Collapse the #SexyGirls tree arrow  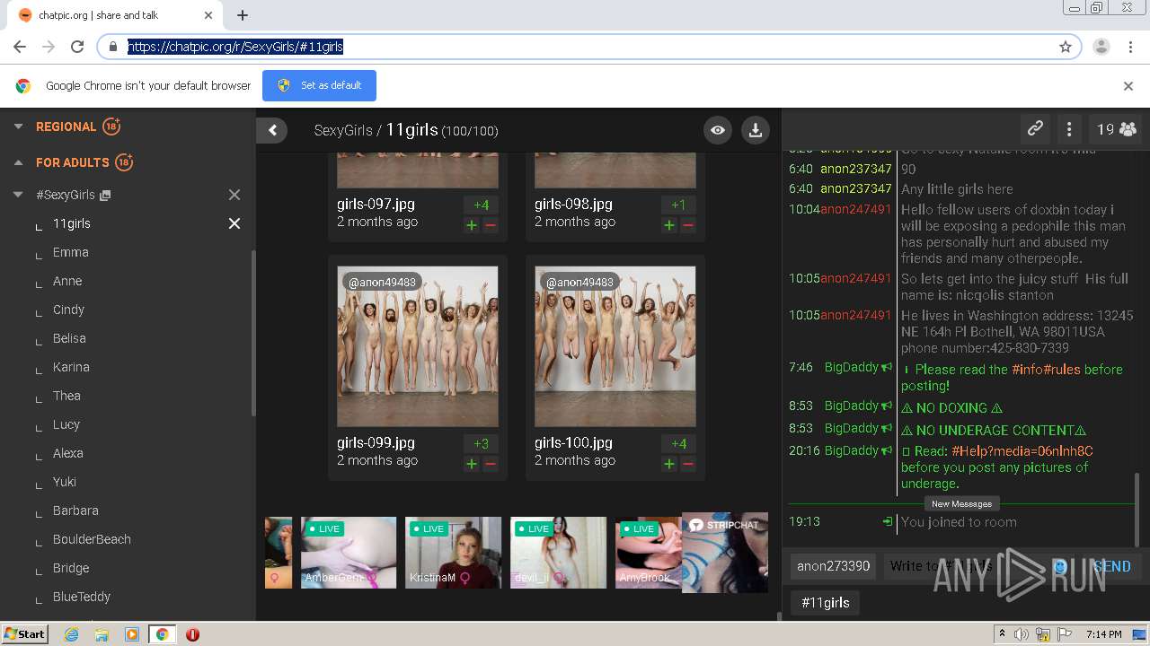pos(18,195)
